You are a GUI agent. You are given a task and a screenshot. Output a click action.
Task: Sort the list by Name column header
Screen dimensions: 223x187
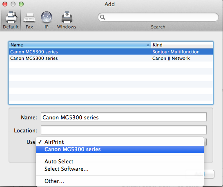point(80,45)
